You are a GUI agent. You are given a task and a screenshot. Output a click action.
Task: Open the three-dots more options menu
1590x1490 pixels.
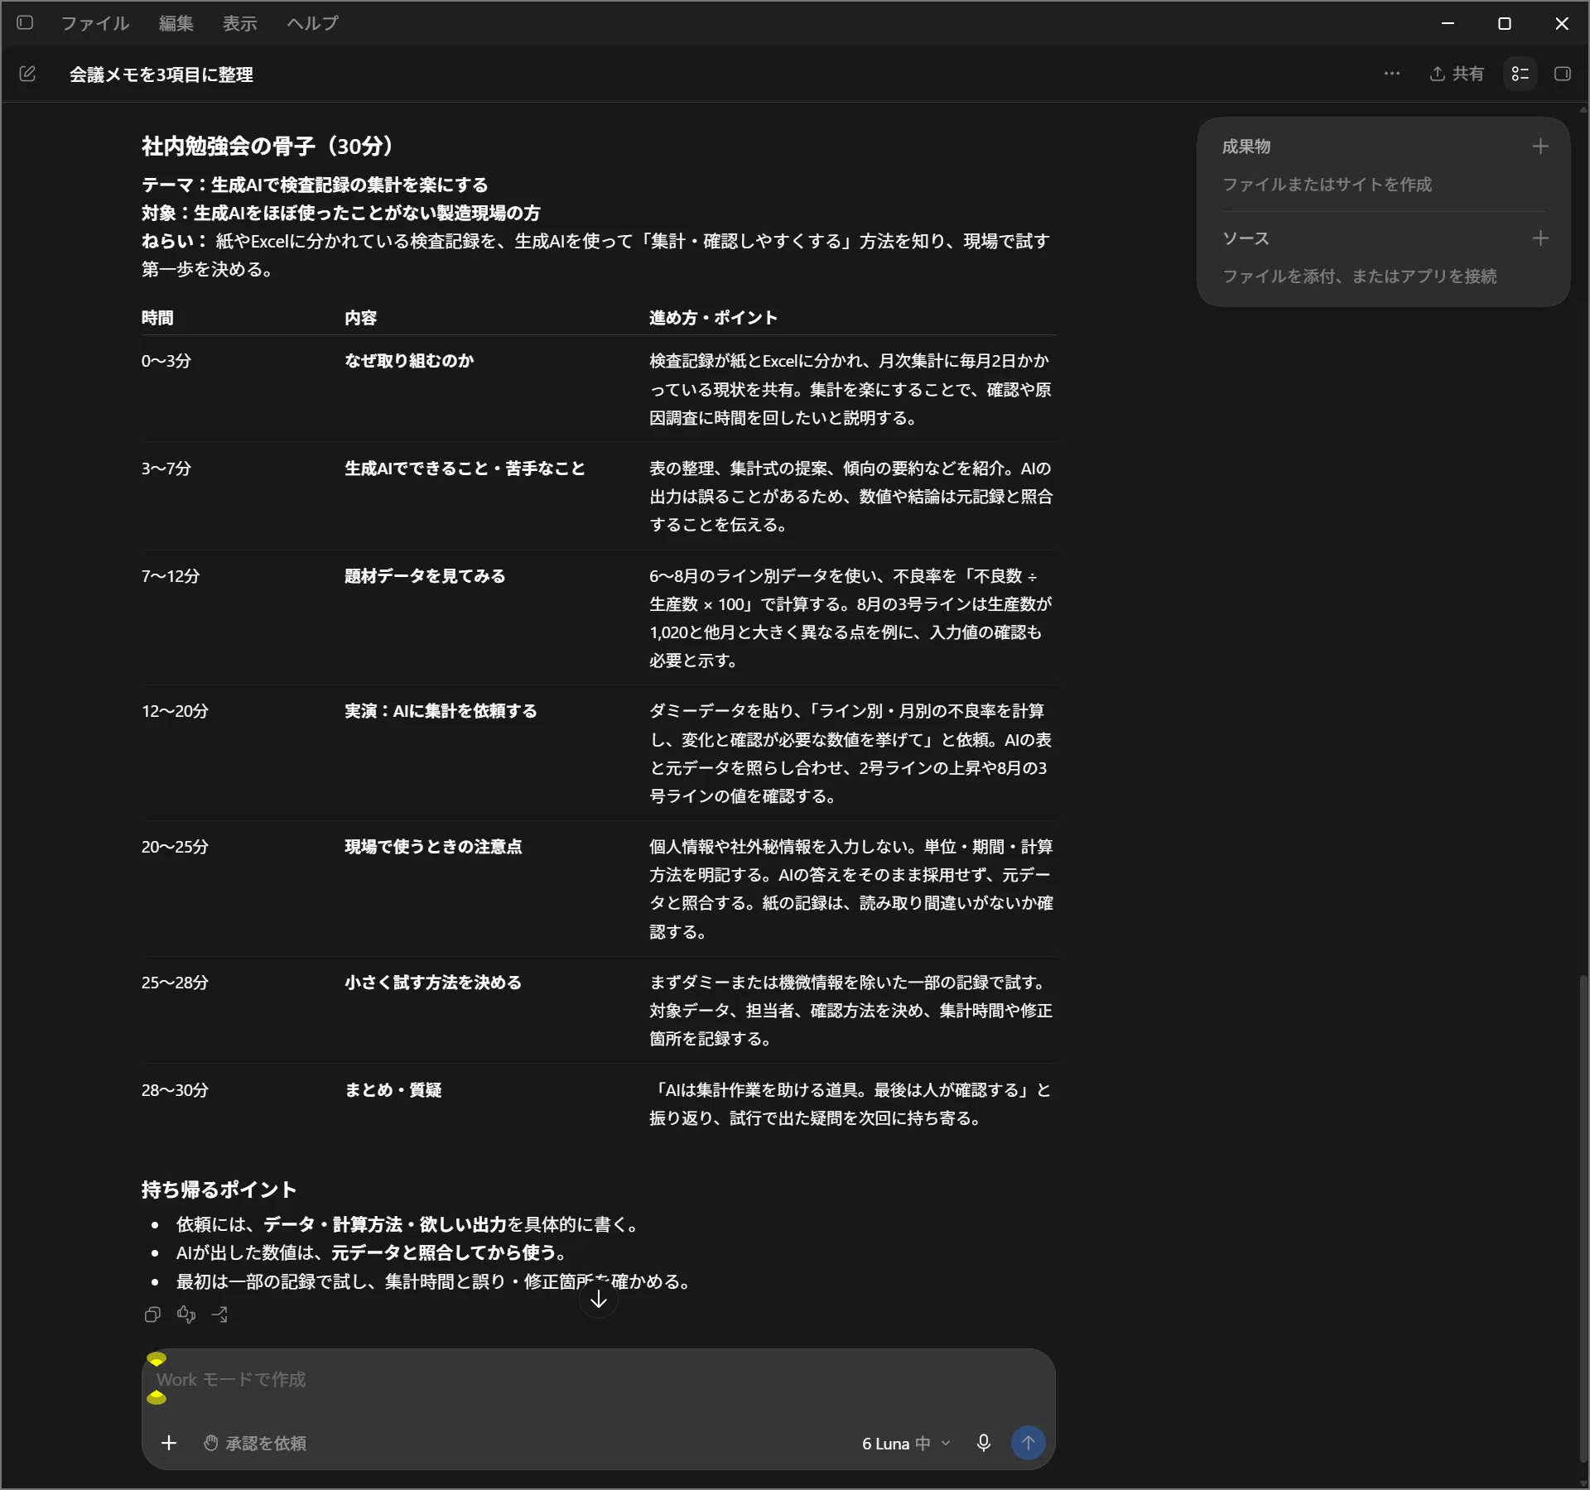tap(1392, 74)
